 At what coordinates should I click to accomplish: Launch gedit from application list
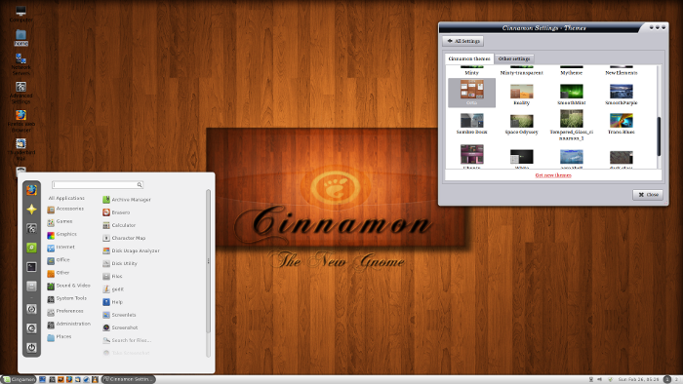click(x=113, y=288)
